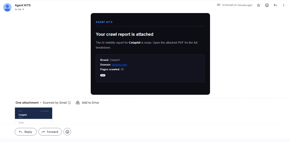Add the attachment to Drive

87,103
